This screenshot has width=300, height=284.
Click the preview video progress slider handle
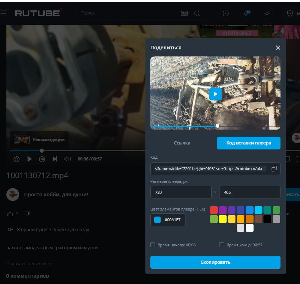217,126
